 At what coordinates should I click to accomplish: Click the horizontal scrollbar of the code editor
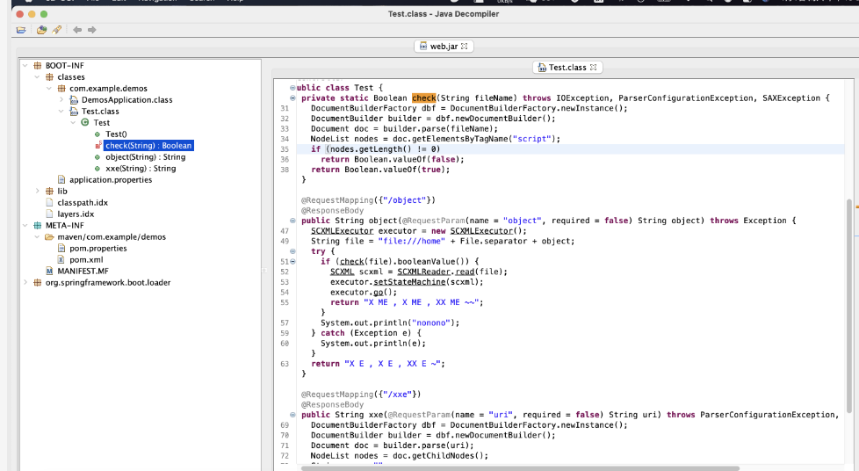[520, 468]
